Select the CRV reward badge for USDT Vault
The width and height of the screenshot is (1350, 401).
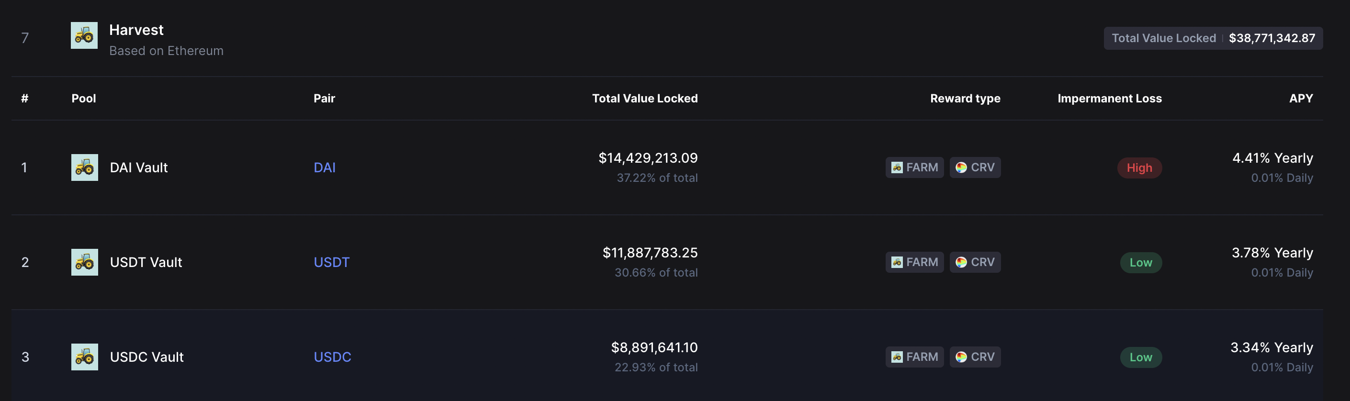click(975, 262)
